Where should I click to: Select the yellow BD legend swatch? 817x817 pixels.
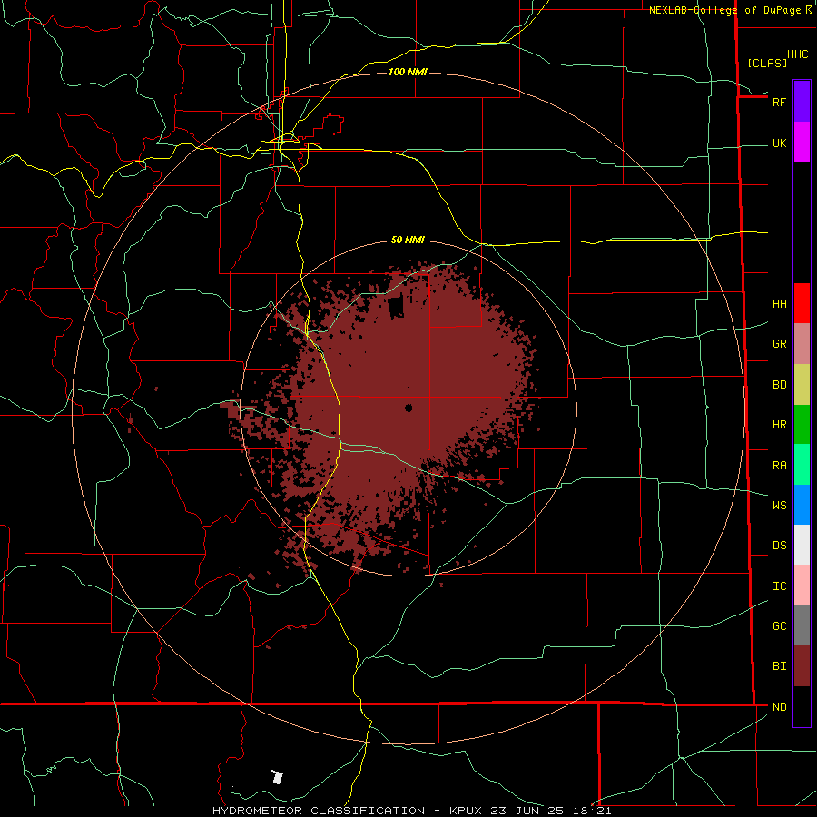pos(802,385)
